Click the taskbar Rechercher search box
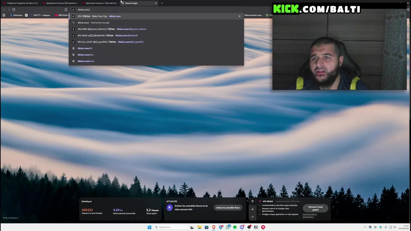This screenshot has height=231, width=411. (171, 227)
